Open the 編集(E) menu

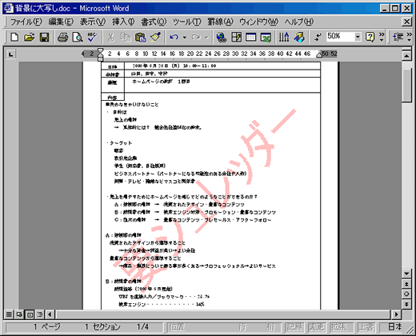[x=61, y=22]
